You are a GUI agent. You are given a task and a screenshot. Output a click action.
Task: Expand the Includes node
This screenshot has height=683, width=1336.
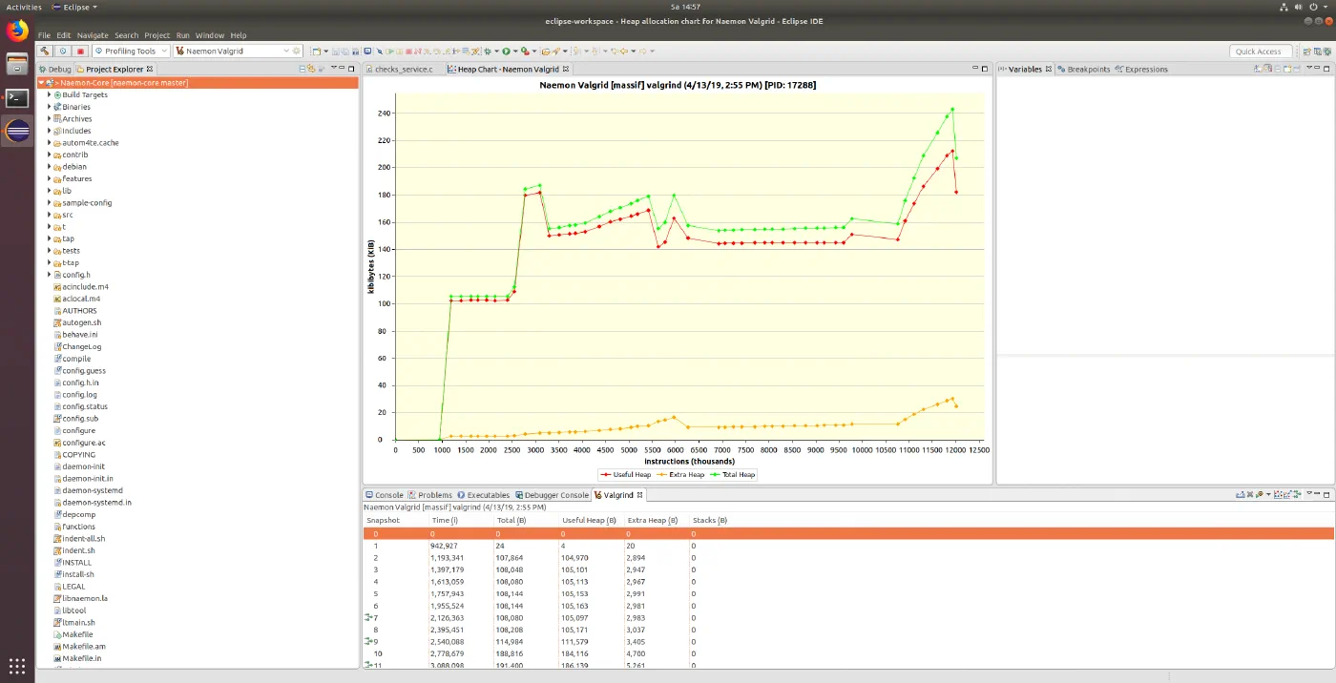click(49, 131)
